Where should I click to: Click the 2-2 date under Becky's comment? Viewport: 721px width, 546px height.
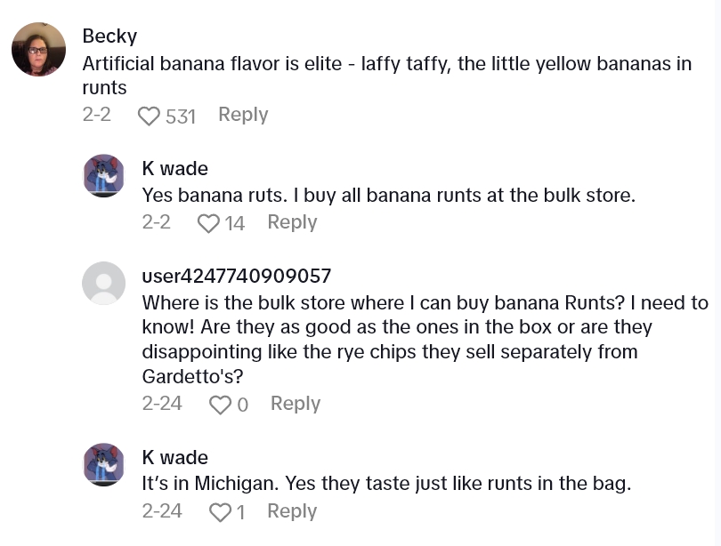[x=96, y=115]
